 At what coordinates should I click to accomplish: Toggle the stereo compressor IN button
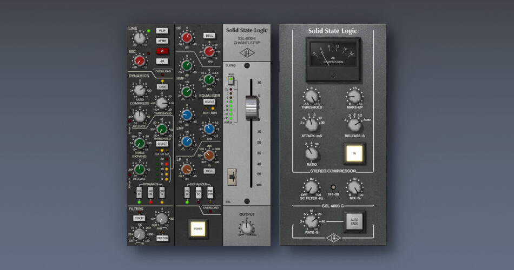(x=355, y=154)
